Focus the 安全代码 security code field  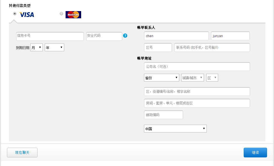click(104, 36)
